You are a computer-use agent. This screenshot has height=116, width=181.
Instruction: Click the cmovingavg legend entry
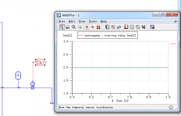[108, 35]
